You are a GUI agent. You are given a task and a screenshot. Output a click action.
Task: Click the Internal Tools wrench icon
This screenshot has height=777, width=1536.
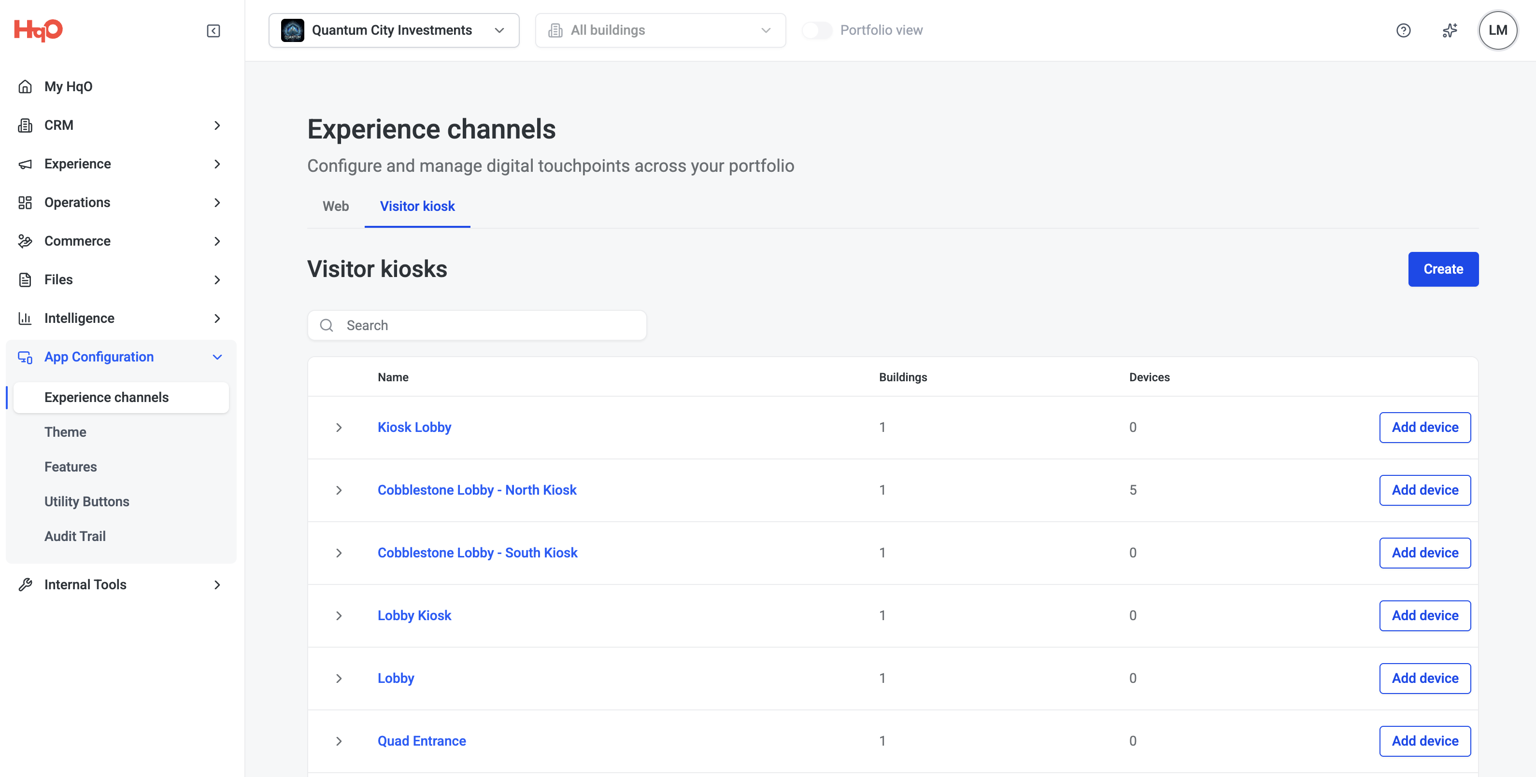[x=25, y=584]
